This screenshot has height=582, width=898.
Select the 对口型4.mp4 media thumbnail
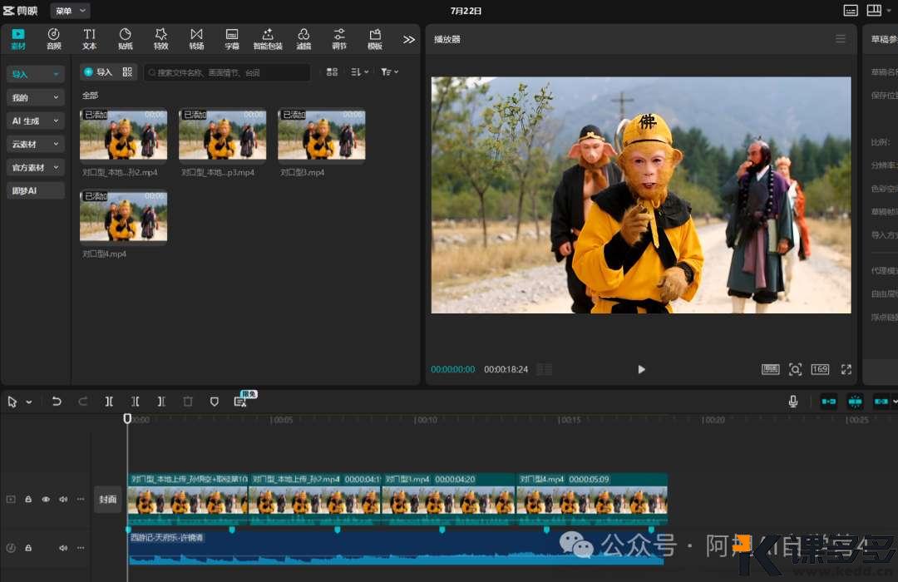click(124, 216)
